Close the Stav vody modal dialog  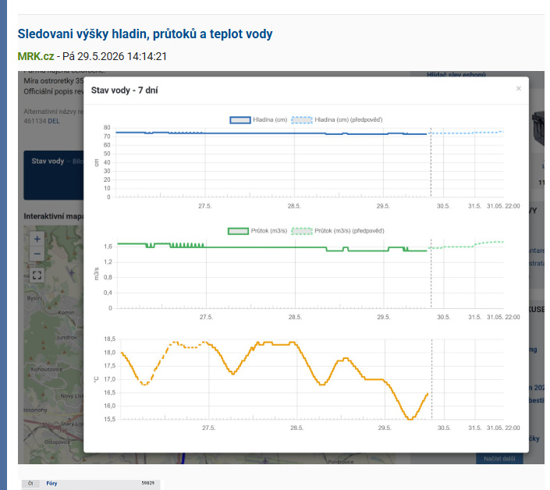(519, 88)
